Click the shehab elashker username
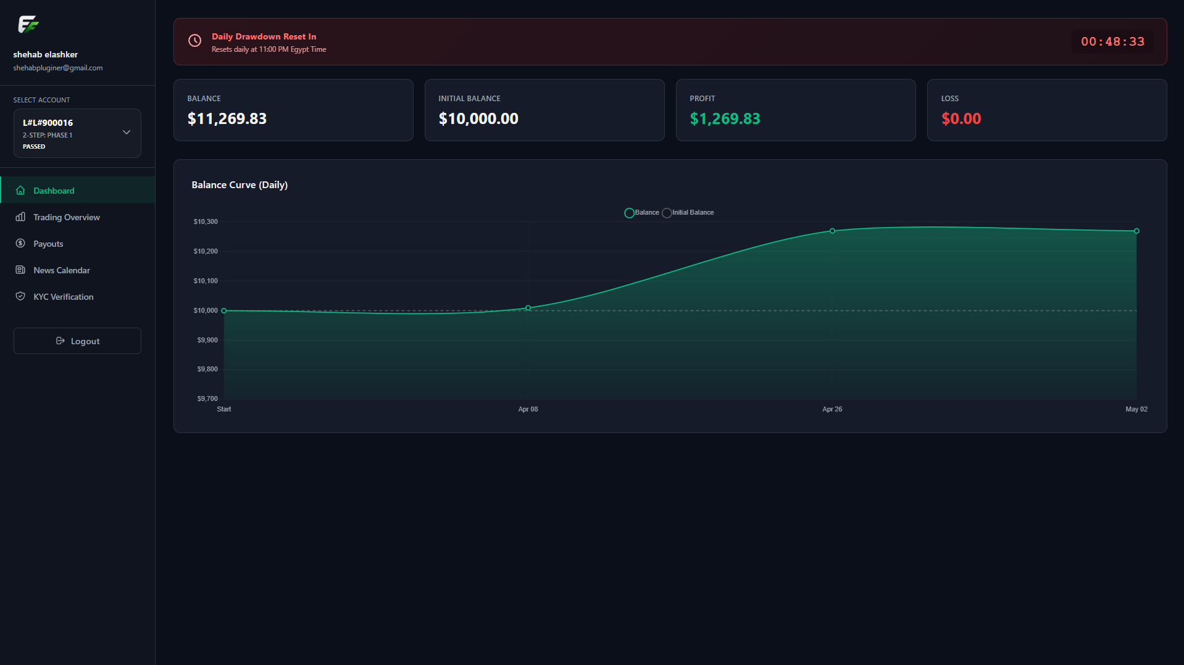Screen dimensions: 1184x665 46,54
